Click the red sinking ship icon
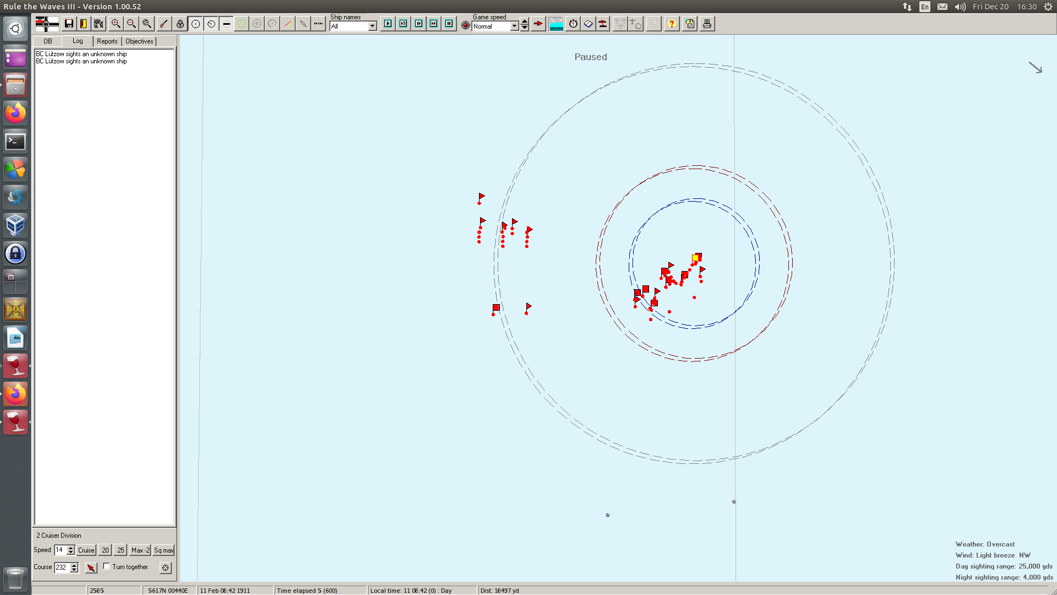The image size is (1057, 595). click(603, 24)
